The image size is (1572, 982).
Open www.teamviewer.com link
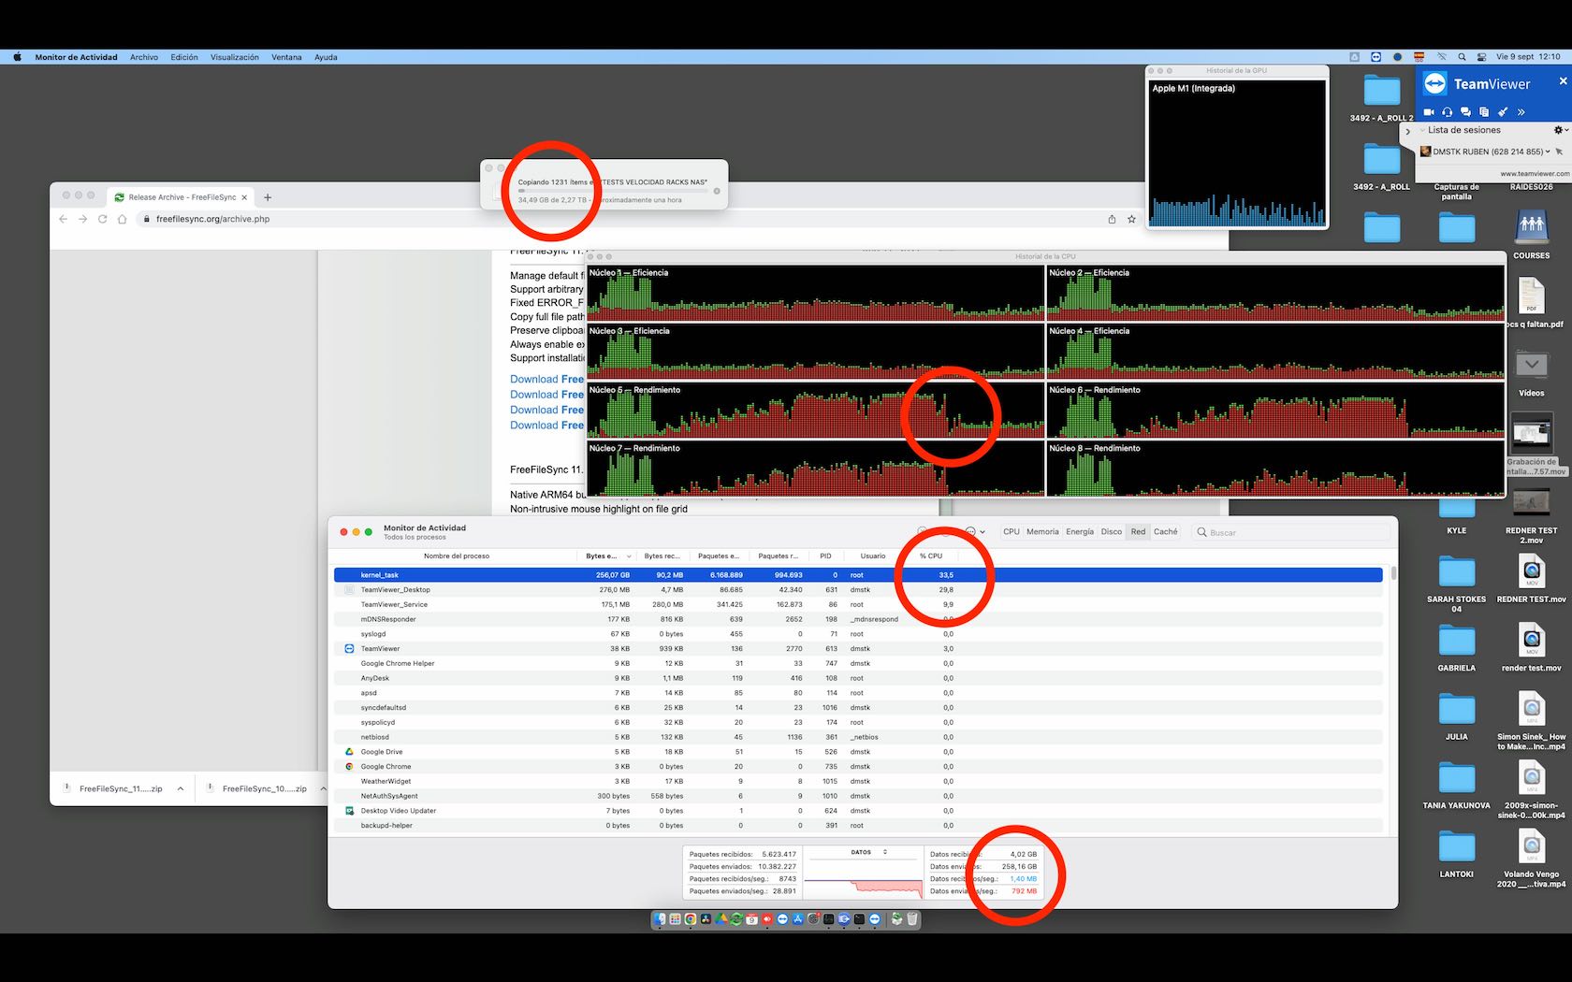[x=1535, y=173]
